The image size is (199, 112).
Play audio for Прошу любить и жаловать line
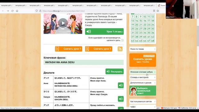pos(121,108)
